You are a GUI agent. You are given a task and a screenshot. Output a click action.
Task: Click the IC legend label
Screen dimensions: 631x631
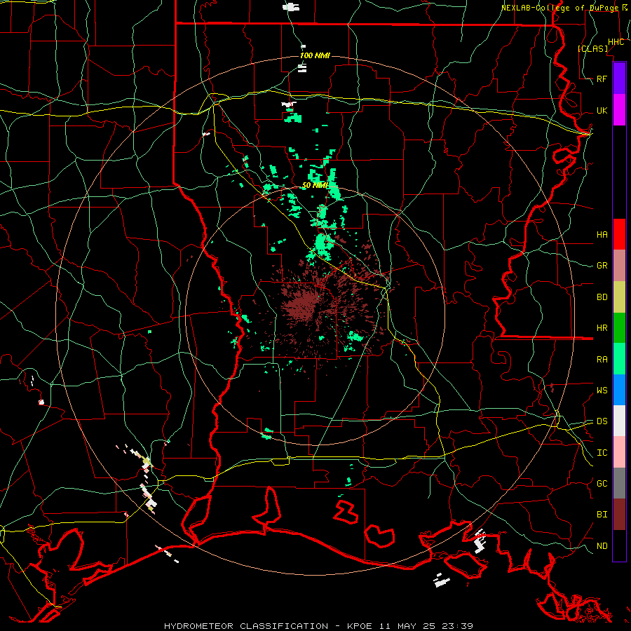pyautogui.click(x=602, y=453)
